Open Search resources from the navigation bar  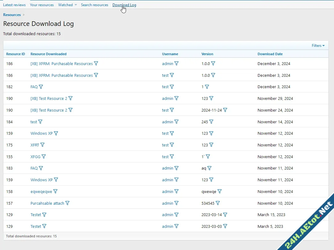pos(94,5)
